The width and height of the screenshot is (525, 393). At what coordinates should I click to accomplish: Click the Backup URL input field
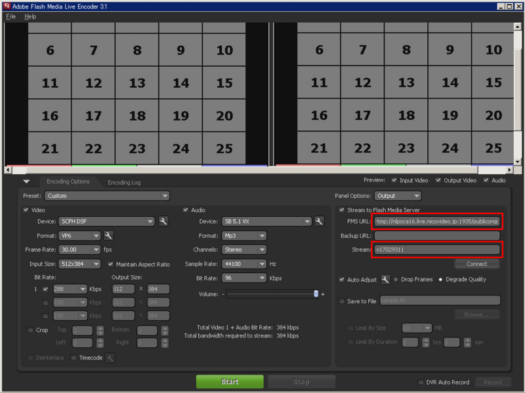click(x=437, y=236)
